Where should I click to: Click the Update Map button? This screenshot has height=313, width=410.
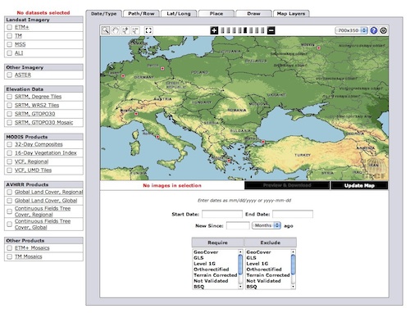359,185
